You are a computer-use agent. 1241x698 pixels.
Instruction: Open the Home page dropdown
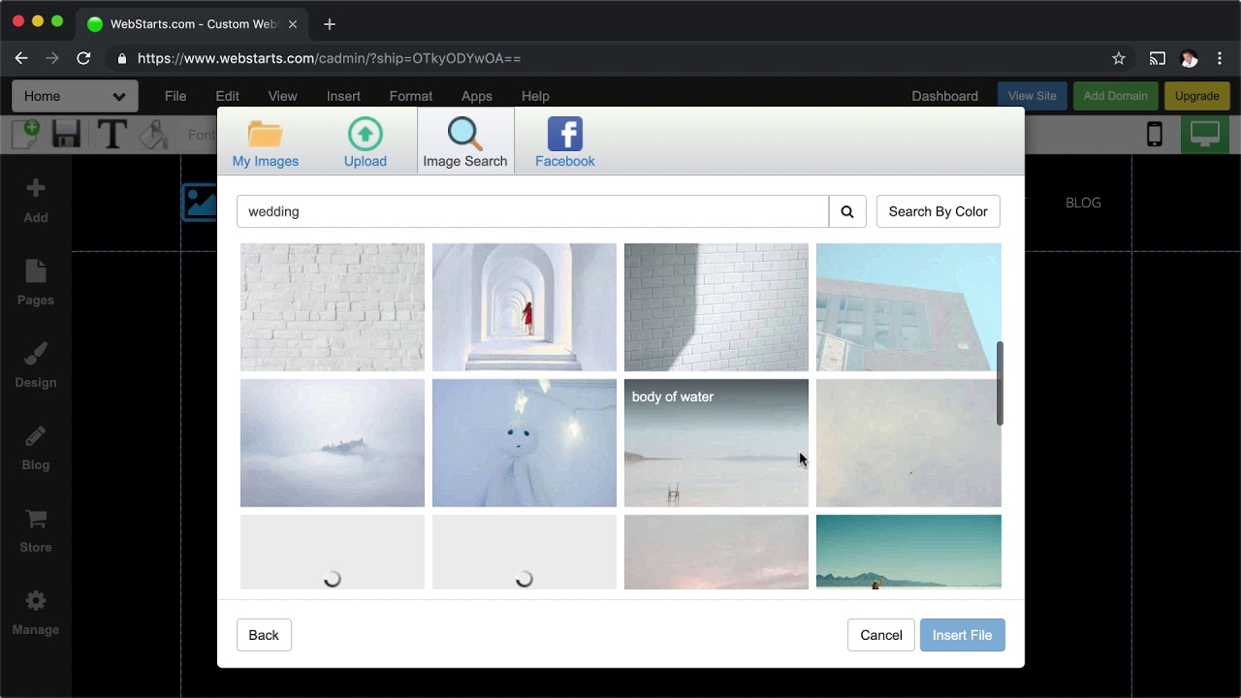point(75,96)
